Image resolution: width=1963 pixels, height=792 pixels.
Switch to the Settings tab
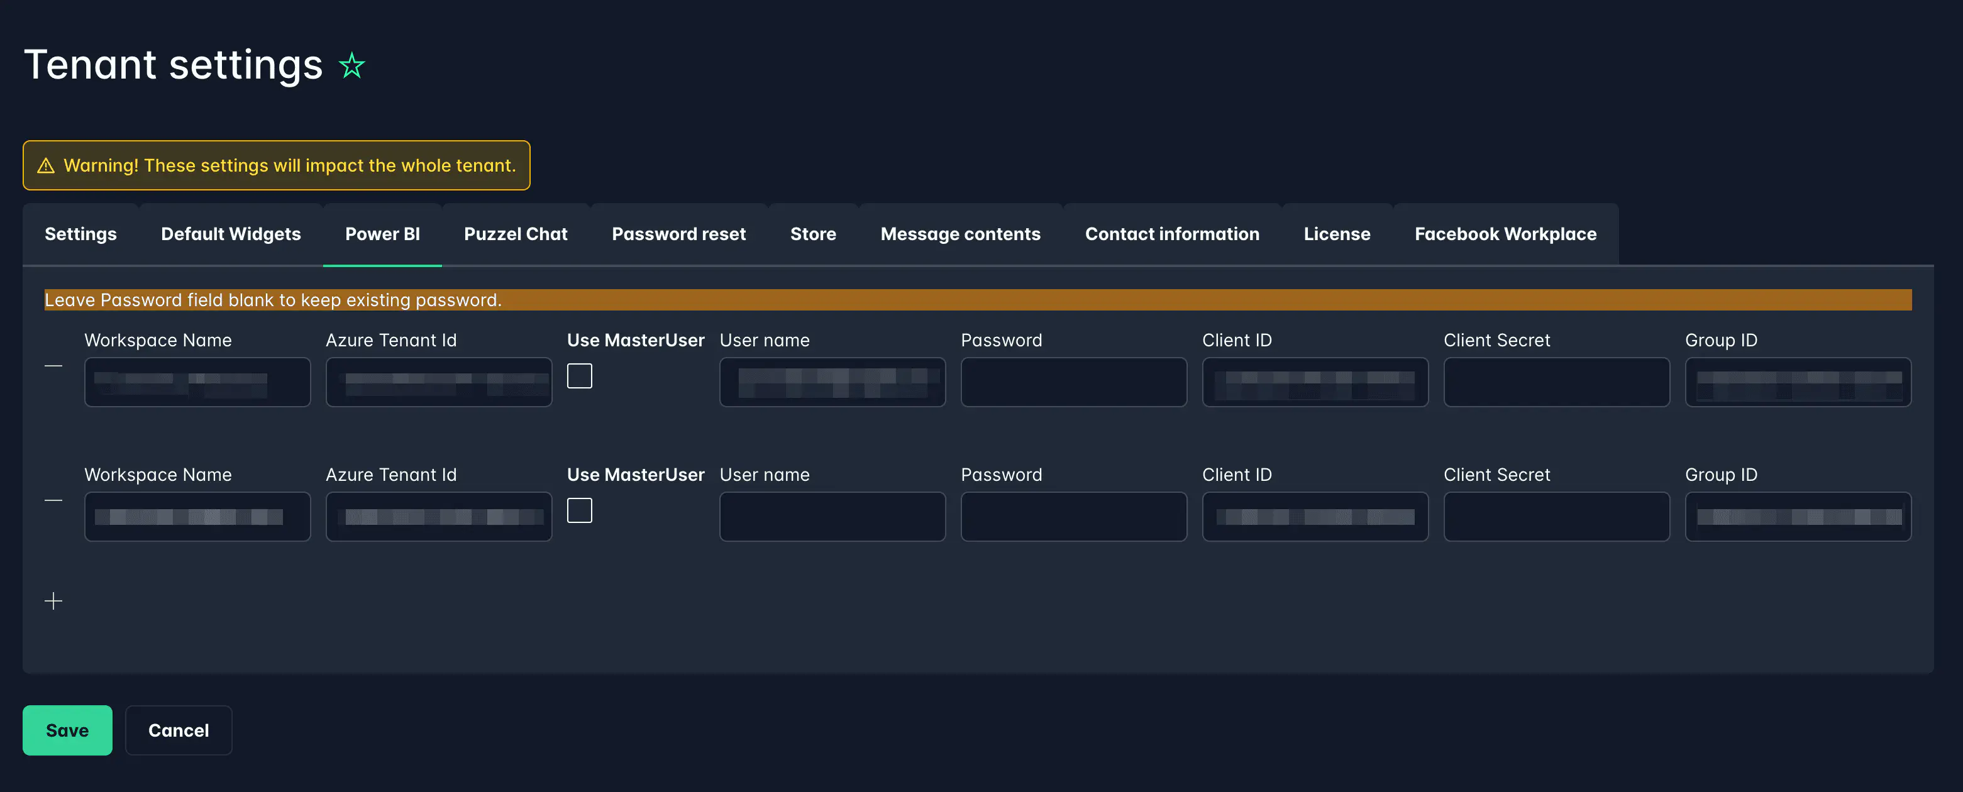click(80, 234)
